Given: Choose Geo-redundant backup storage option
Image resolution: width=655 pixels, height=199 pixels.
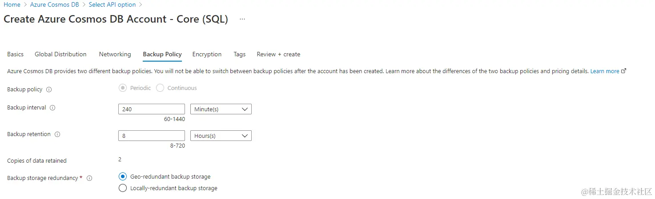Looking at the screenshot, I should (x=123, y=176).
